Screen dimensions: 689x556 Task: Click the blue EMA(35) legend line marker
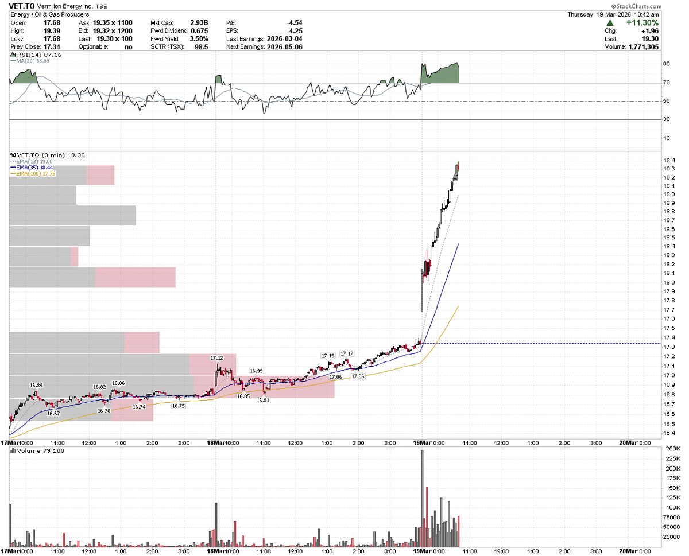(14, 168)
